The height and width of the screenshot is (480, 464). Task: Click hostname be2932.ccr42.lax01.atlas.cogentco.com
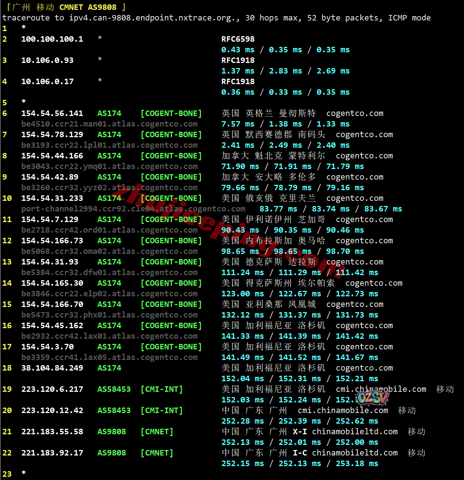[109, 336]
